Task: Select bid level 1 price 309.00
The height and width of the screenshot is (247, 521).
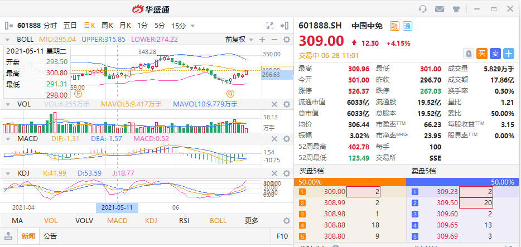Action: (x=335, y=192)
